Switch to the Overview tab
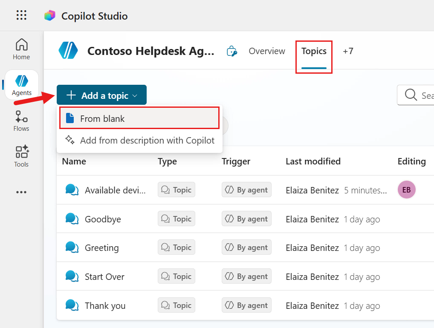 coord(267,51)
